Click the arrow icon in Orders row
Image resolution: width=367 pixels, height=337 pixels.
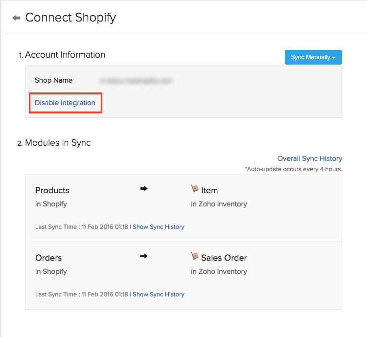144,256
